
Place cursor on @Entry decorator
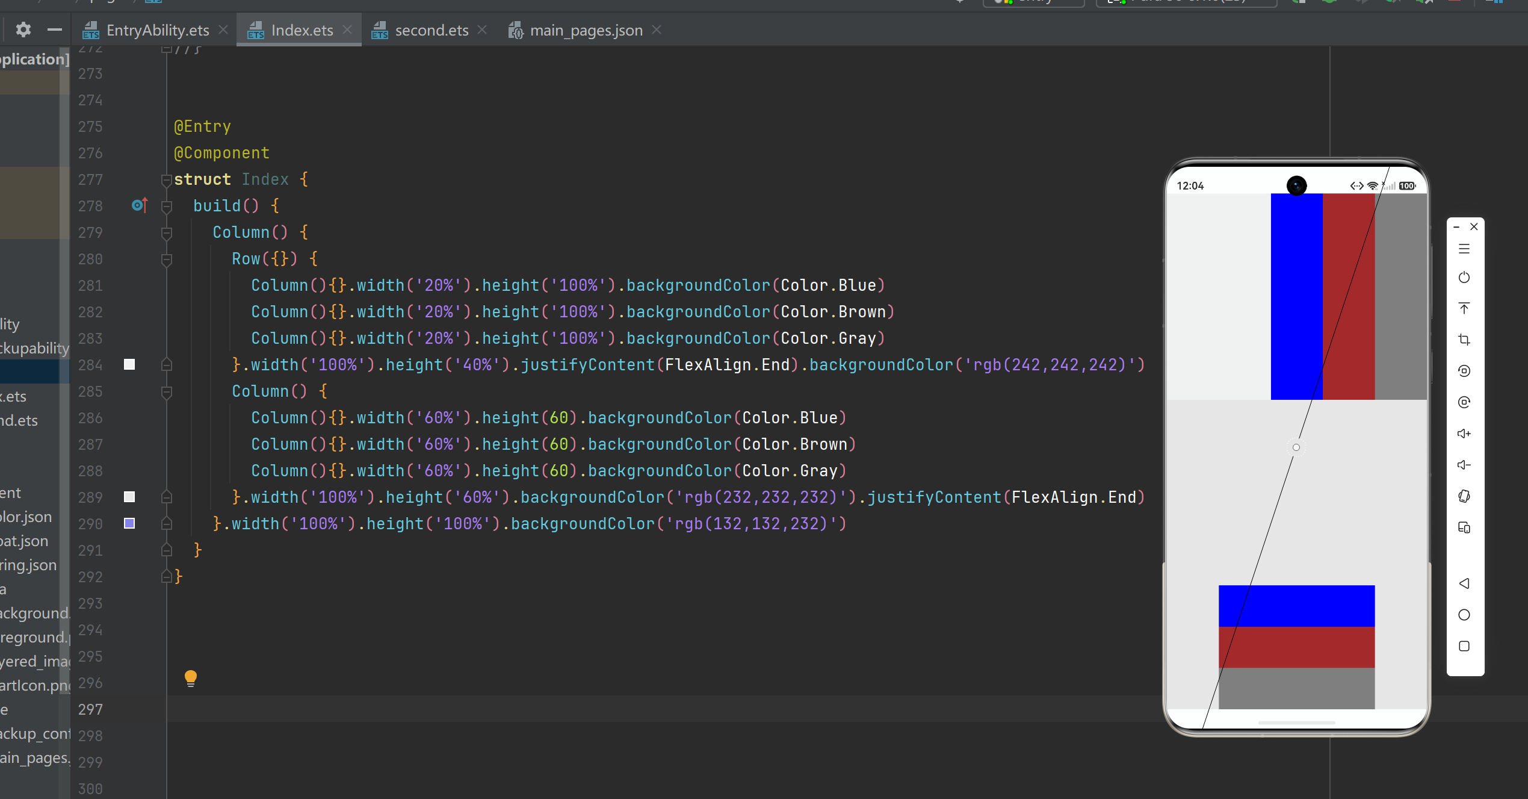point(202,126)
